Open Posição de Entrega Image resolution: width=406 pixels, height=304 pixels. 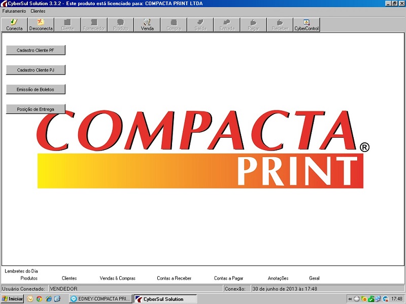[x=36, y=109]
